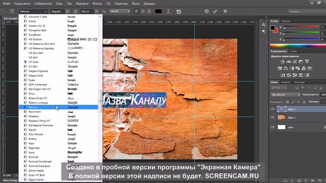Add Threshold adjustment icon
Viewport: 326px width, 183px height.
295,75
